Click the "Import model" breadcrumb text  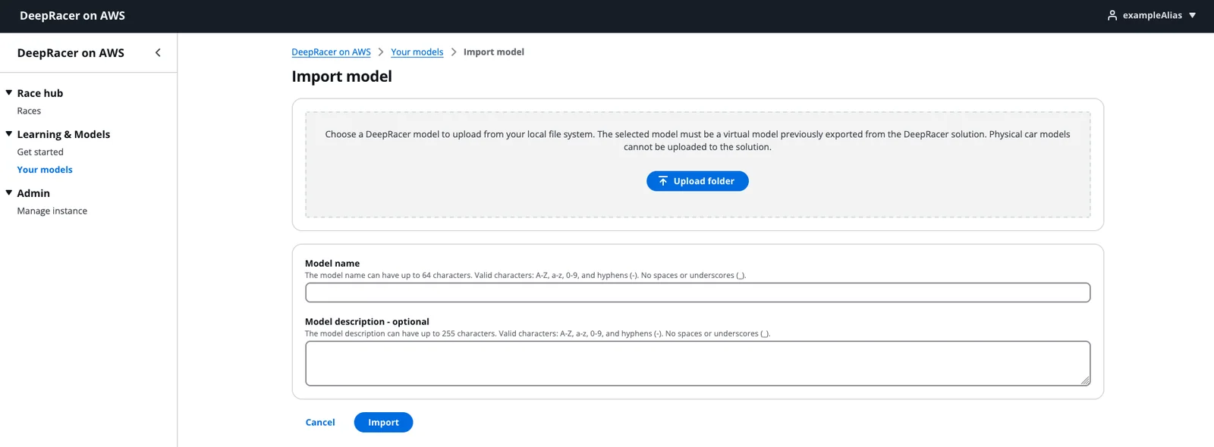pos(493,52)
